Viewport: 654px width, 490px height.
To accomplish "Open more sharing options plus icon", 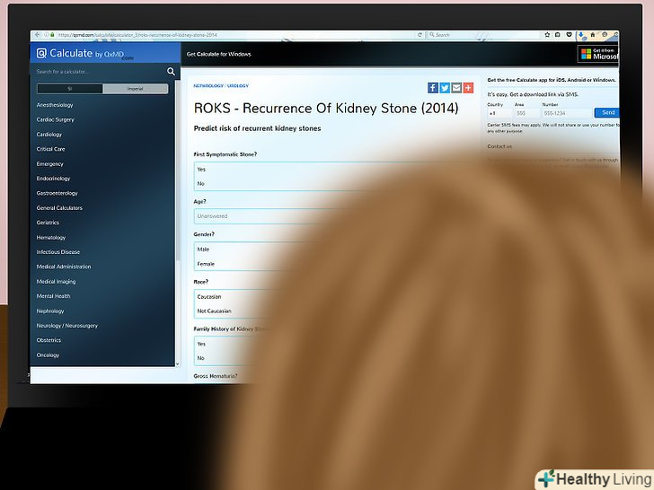I will point(468,88).
